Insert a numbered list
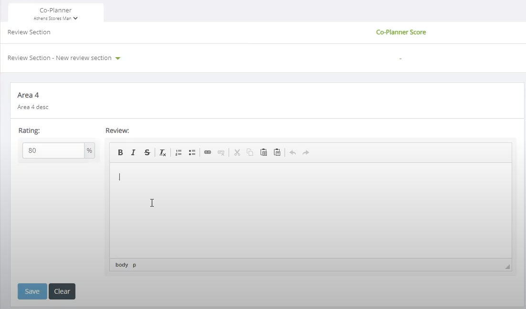The width and height of the screenshot is (526, 309). 179,152
